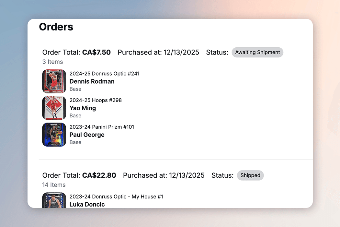340x227 pixels.
Task: Click the Awaiting Shipment status badge
Action: 257,52
